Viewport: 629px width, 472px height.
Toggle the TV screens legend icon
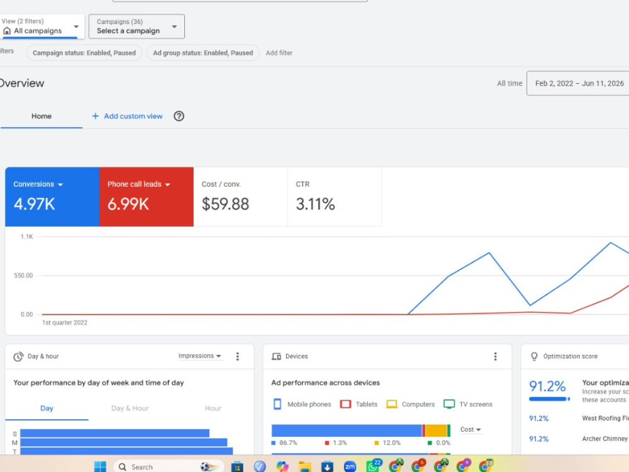pos(449,404)
